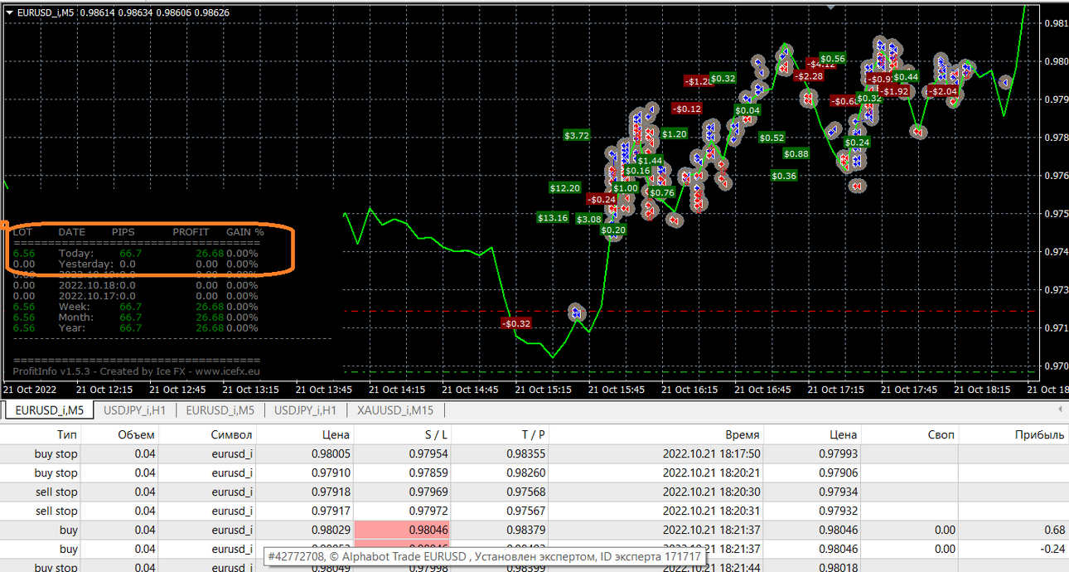Click the highlighted S/L cell 0.98046

click(402, 530)
